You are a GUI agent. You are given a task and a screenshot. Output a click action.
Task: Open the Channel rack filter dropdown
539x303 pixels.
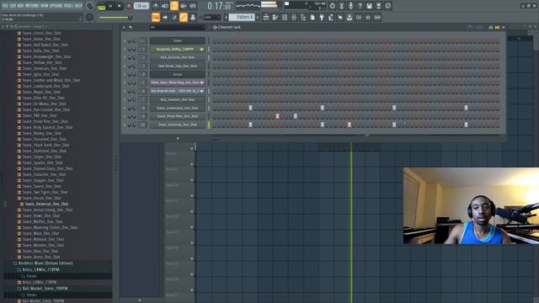(x=177, y=27)
